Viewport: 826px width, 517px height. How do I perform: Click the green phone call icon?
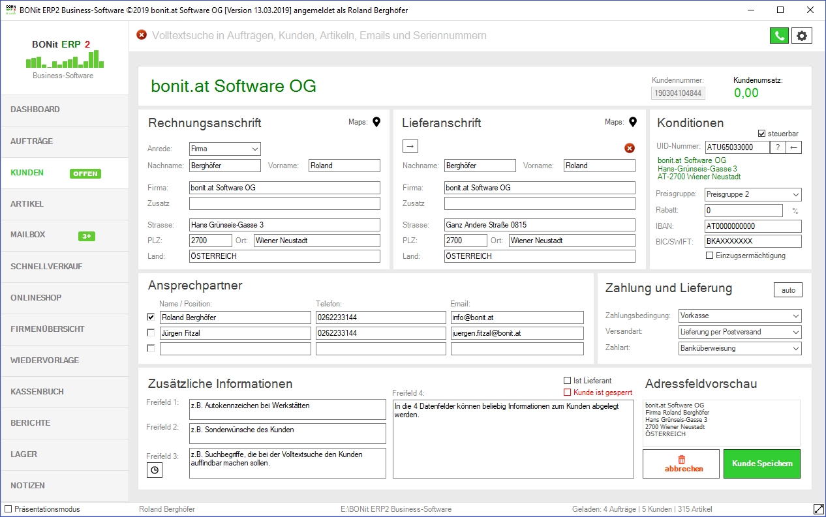[x=779, y=36]
